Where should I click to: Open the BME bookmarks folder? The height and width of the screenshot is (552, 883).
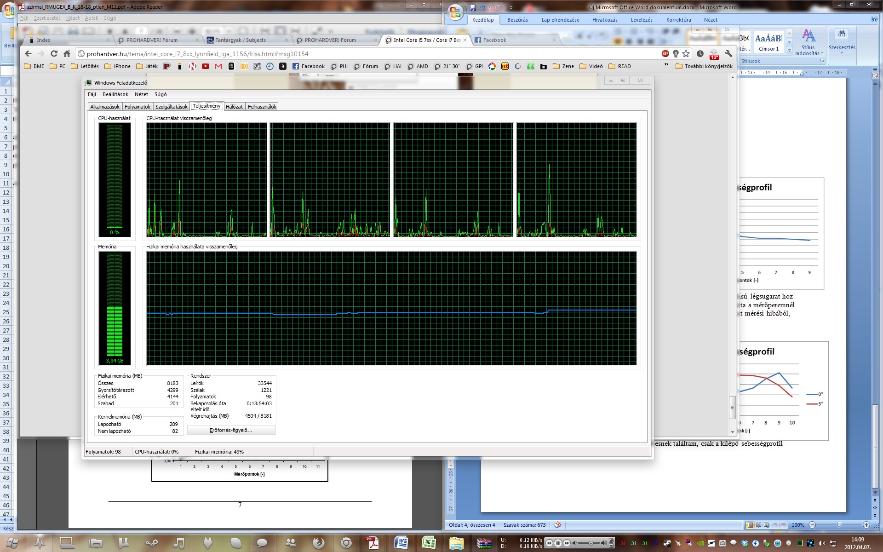tap(34, 66)
